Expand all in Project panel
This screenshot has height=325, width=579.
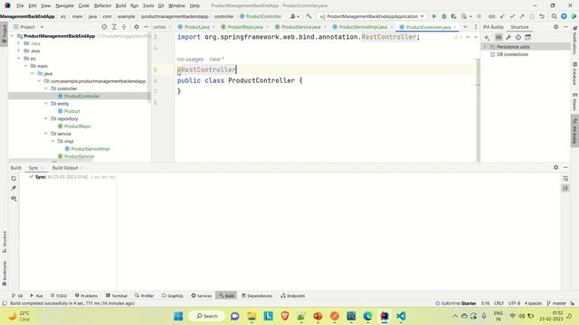pyautogui.click(x=114, y=27)
